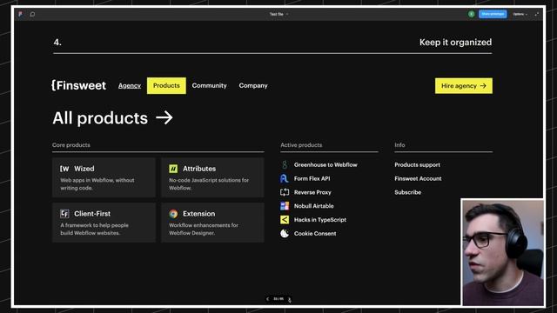557x313 pixels.
Task: Select the highlighted Products nav tab
Action: (x=166, y=85)
